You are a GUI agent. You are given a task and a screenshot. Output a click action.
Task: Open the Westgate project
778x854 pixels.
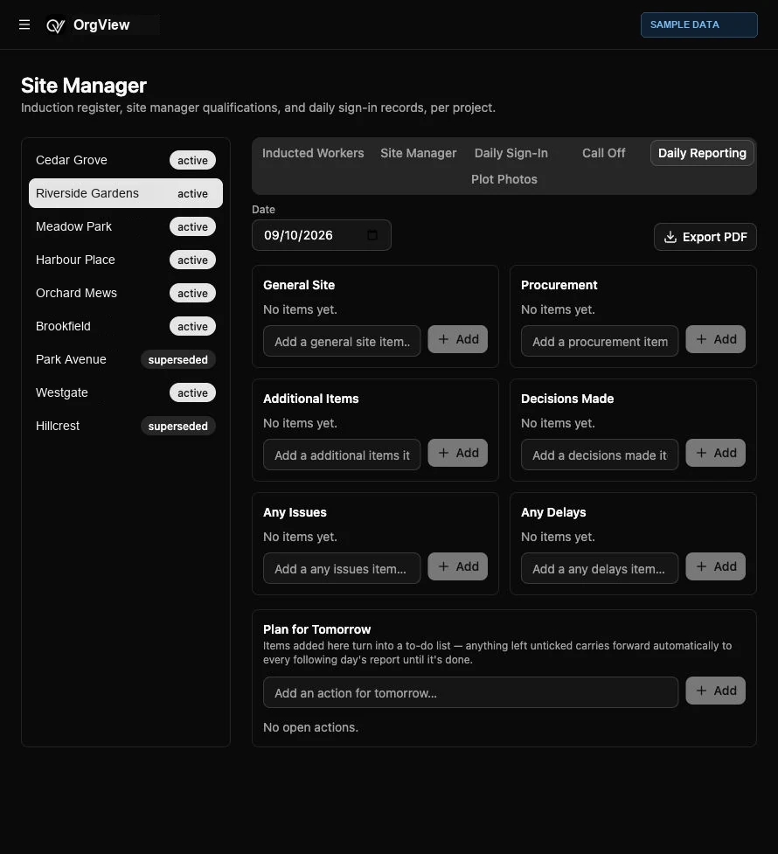click(125, 392)
